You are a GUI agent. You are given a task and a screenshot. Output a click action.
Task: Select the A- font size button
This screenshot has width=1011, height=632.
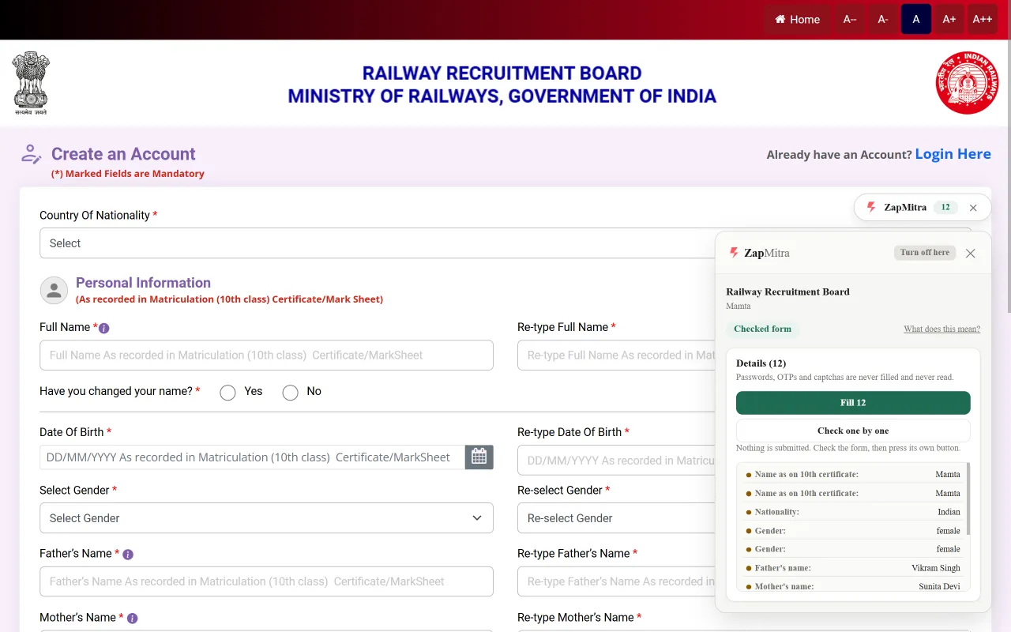[883, 19]
